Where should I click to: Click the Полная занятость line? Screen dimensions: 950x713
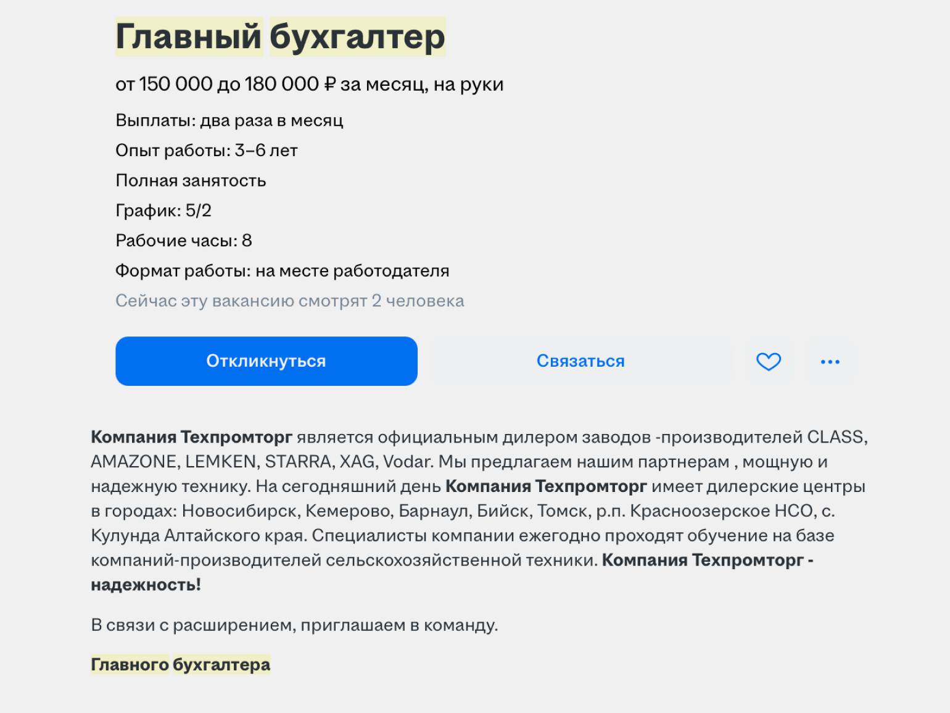click(x=191, y=181)
